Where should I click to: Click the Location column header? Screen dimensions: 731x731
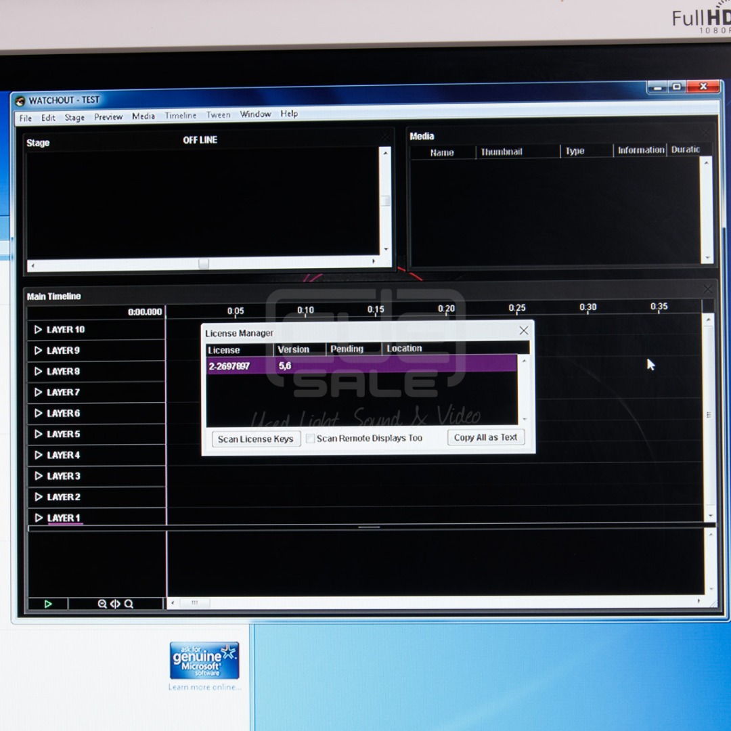[x=456, y=348]
